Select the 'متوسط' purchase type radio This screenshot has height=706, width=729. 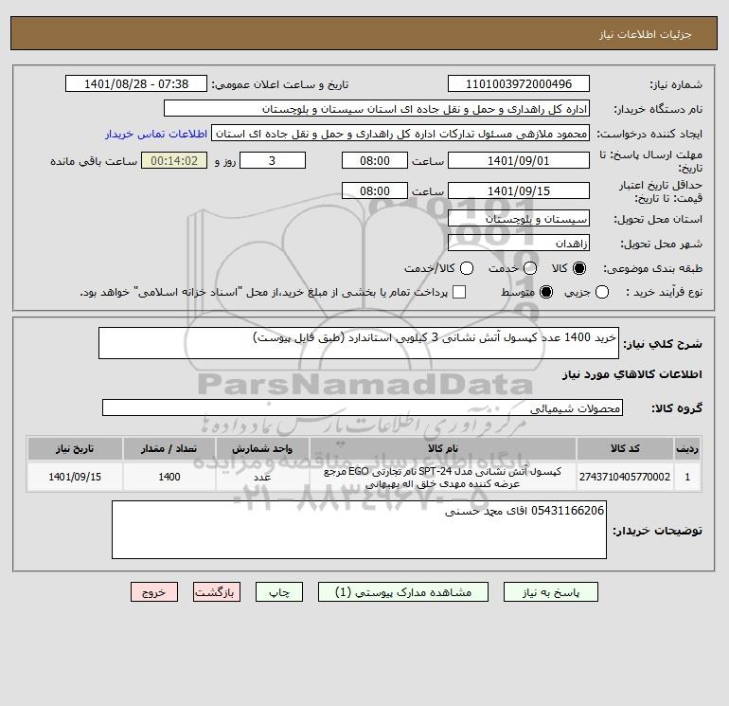coord(546,292)
